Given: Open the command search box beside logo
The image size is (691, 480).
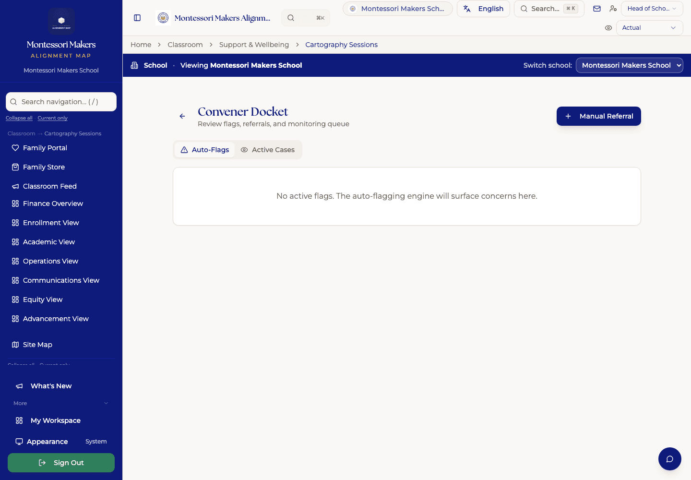Looking at the screenshot, I should tap(306, 18).
